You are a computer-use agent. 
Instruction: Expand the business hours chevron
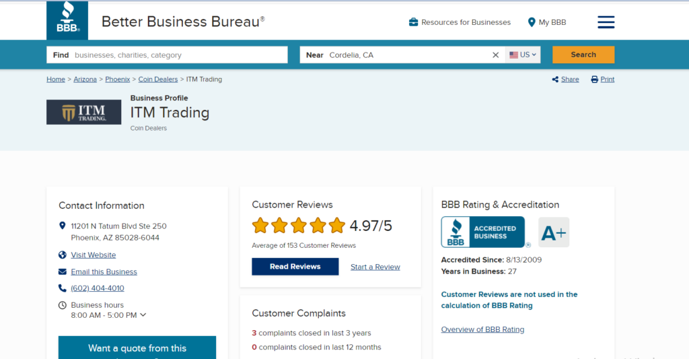point(143,315)
